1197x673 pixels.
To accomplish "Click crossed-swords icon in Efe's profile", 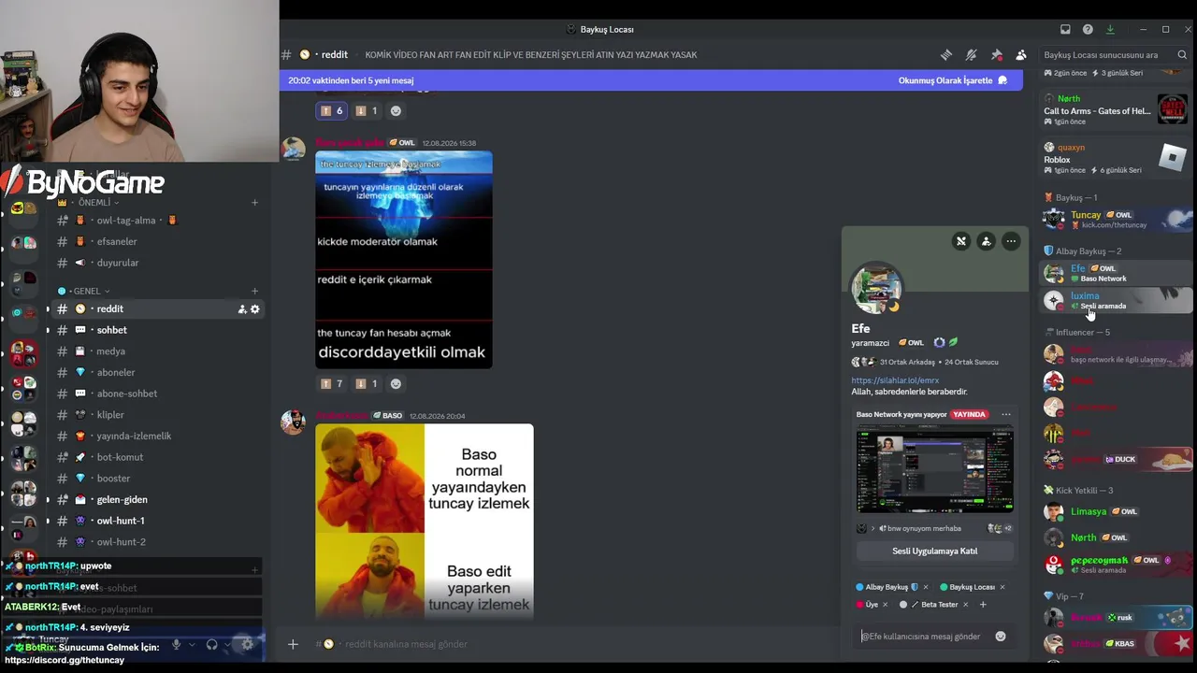I will pyautogui.click(x=960, y=241).
